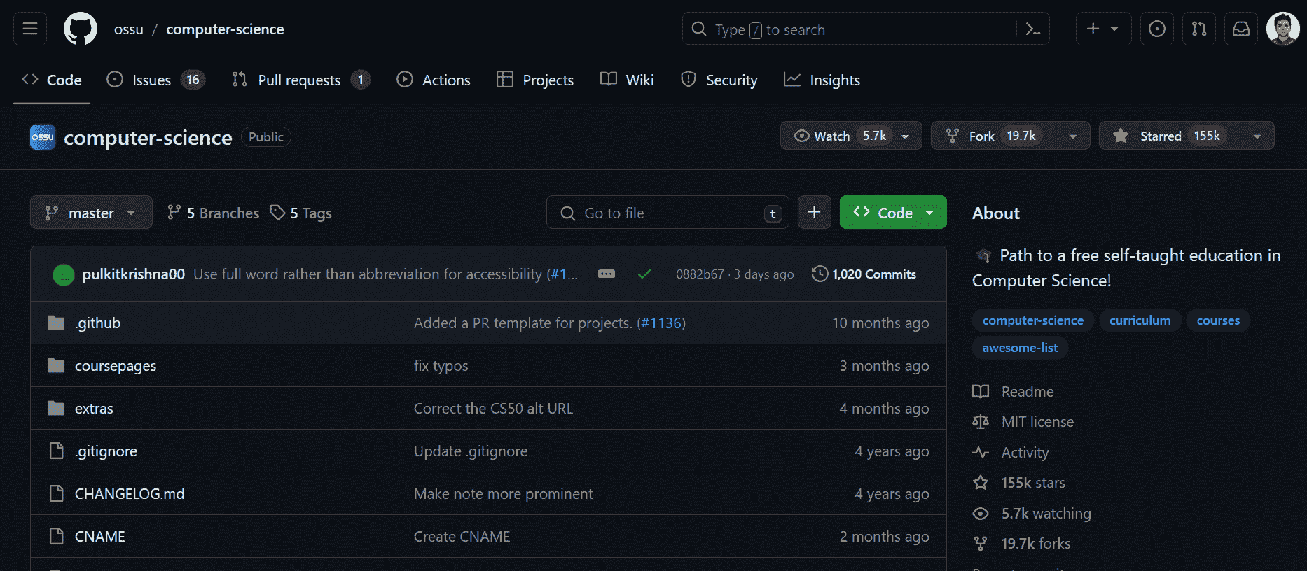Screen dimensions: 1307x571
Task: Open the courses topic tag
Action: coord(1218,320)
